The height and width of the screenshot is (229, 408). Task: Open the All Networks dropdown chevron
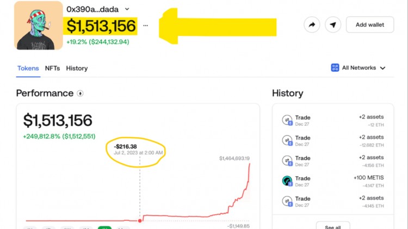click(x=382, y=68)
